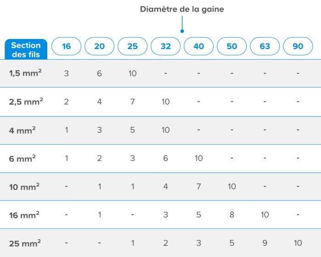Select the 20 diameter pill
Screen dimensions: 321x257
[x=100, y=46]
